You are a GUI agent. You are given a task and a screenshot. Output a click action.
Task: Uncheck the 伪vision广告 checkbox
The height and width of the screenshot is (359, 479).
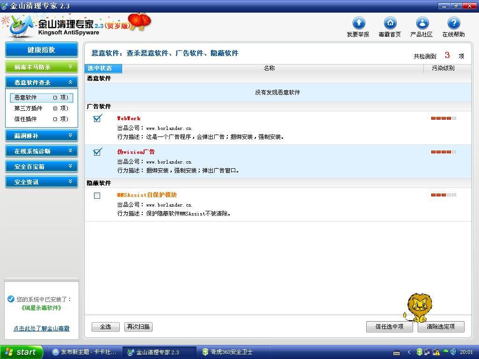pyautogui.click(x=97, y=152)
